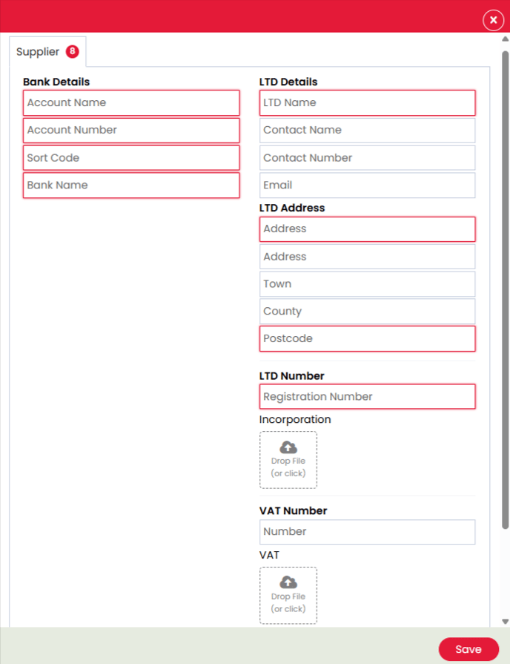Focus the Account Name field
The width and height of the screenshot is (510, 664).
(131, 103)
